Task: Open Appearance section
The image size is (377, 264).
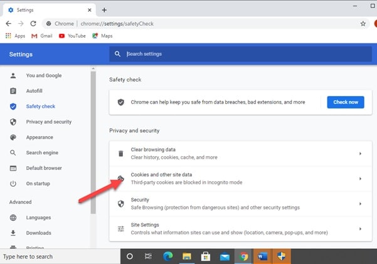Action: (x=40, y=137)
